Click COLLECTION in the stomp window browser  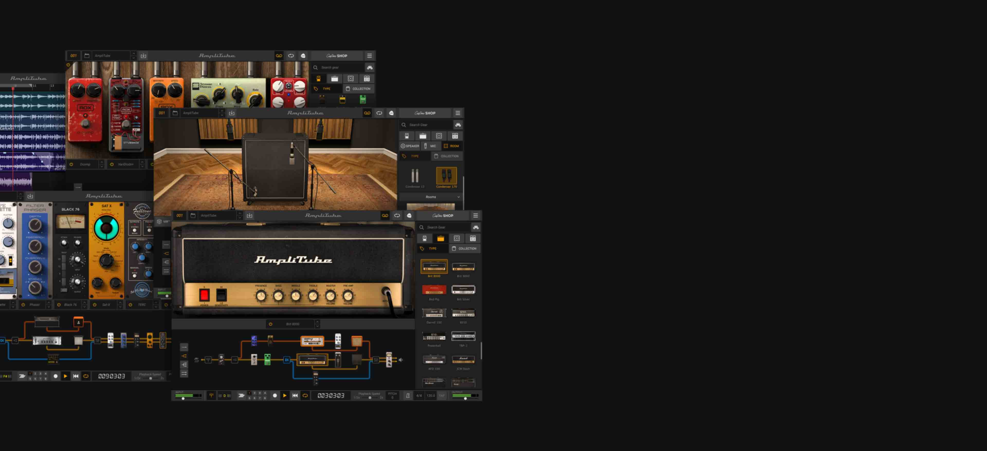358,89
